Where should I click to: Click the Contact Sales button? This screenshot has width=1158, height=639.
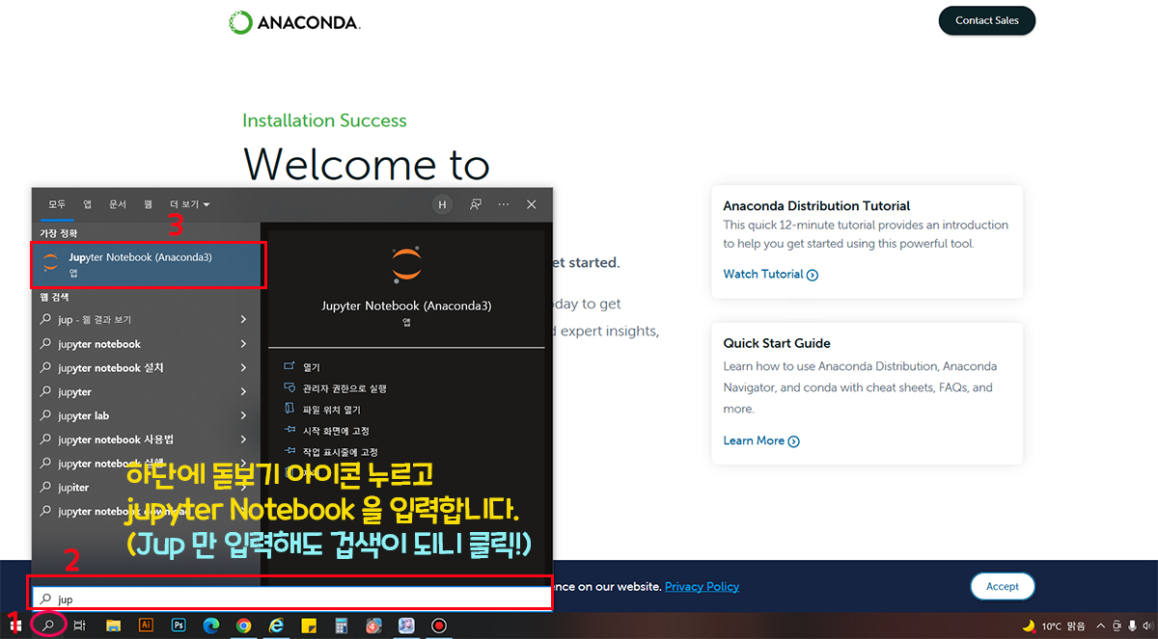[x=986, y=20]
